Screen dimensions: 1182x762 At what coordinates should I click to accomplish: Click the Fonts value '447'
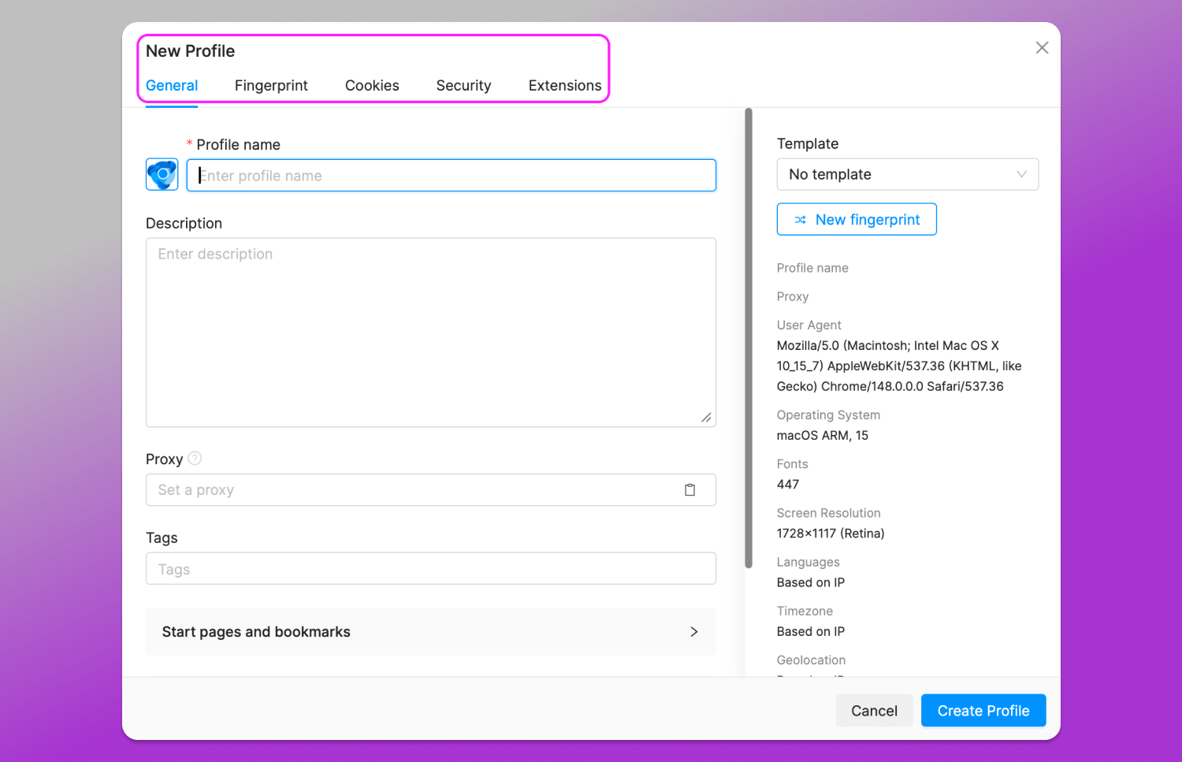pyautogui.click(x=788, y=485)
